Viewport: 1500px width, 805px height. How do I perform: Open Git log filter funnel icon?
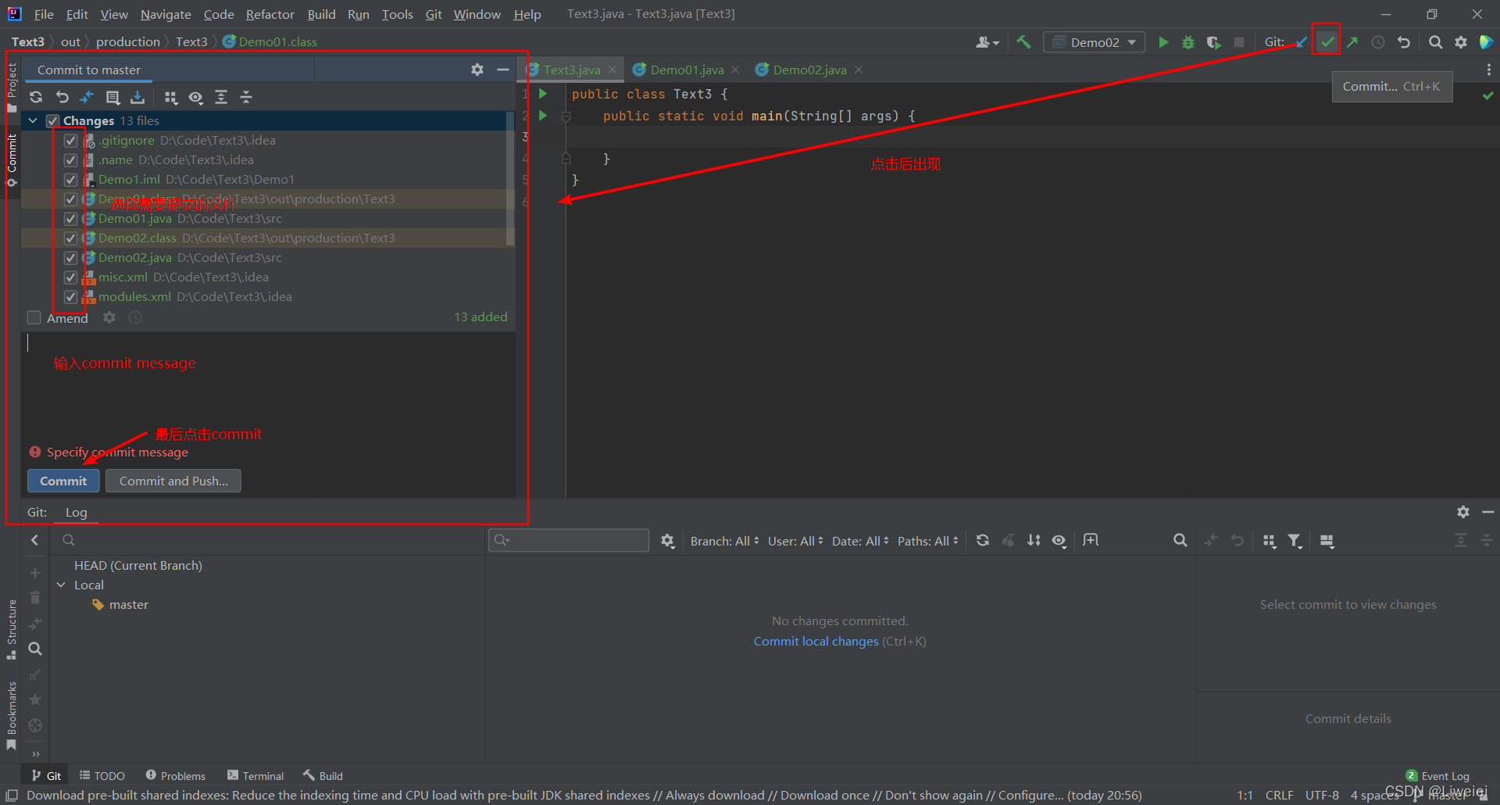tap(1295, 541)
